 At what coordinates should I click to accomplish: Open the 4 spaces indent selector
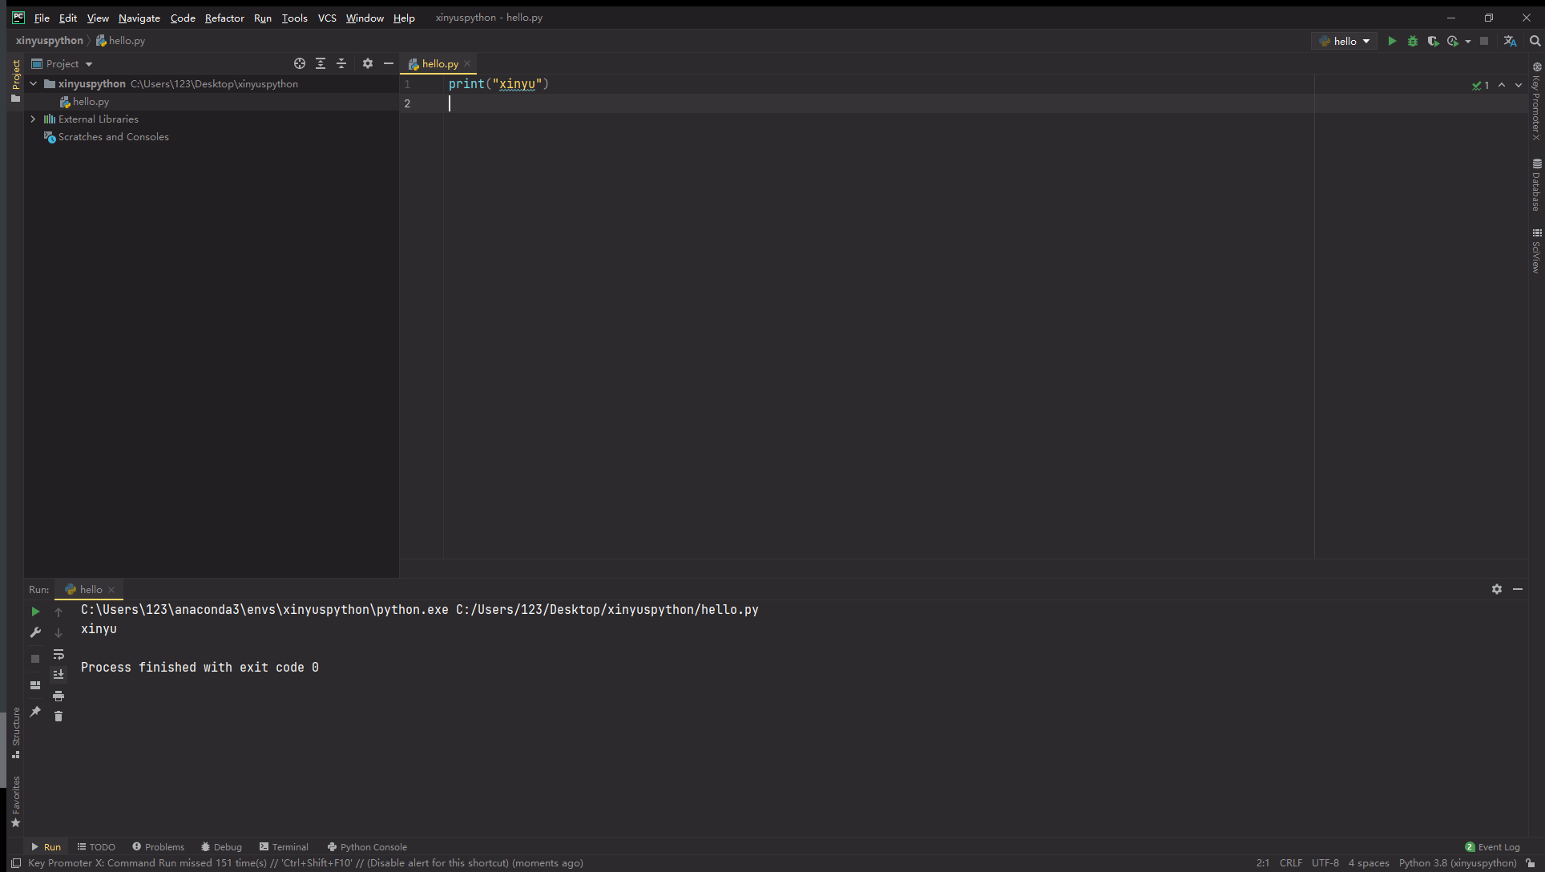(1369, 863)
